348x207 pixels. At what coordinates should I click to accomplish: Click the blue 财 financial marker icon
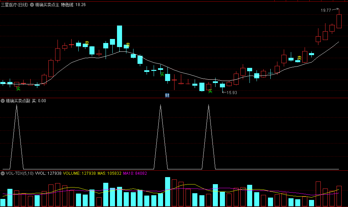167,95
